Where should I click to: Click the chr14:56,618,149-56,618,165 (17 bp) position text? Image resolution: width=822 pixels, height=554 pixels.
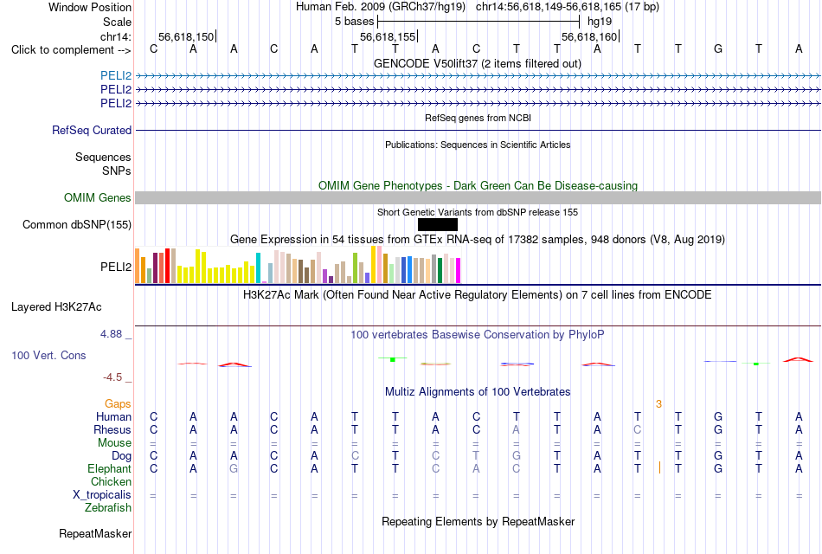[568, 7]
